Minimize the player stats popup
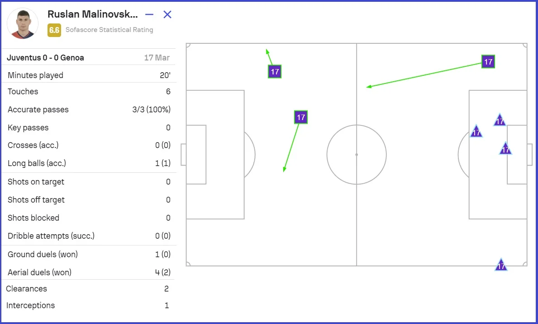538x324 pixels. click(149, 14)
